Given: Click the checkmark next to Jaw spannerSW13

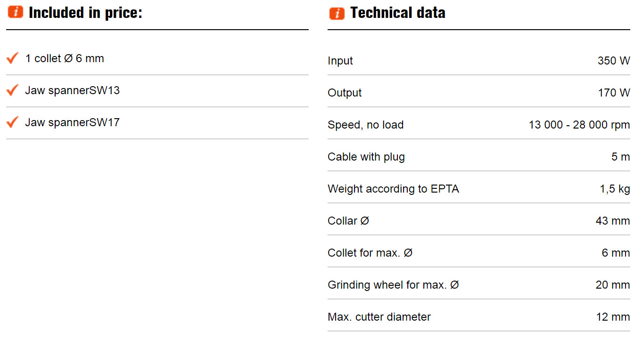Looking at the screenshot, I should [x=12, y=90].
